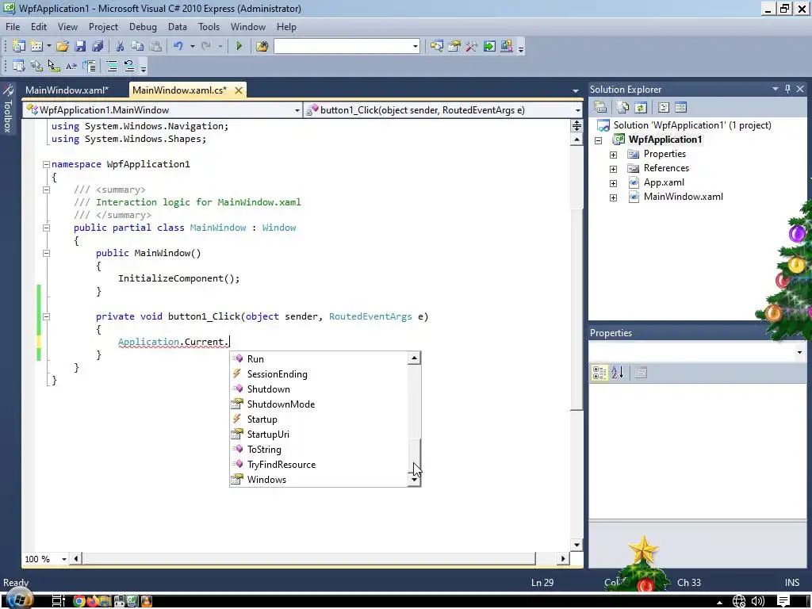Click the Add New Item toolbar icon

36,46
